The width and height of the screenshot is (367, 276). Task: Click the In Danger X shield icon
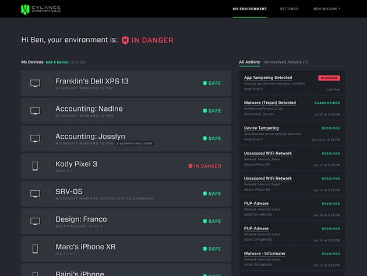(125, 40)
